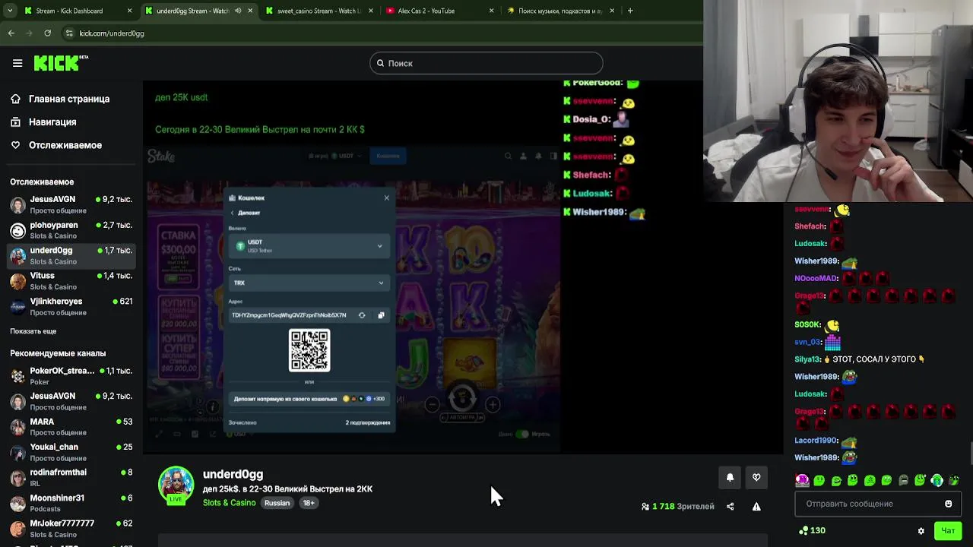Insert the gray emote from the quick emote row
Image resolution: width=973 pixels, height=547 pixels.
[903, 480]
